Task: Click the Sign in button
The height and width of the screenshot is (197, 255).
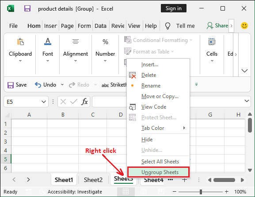Action: pyautogui.click(x=174, y=8)
